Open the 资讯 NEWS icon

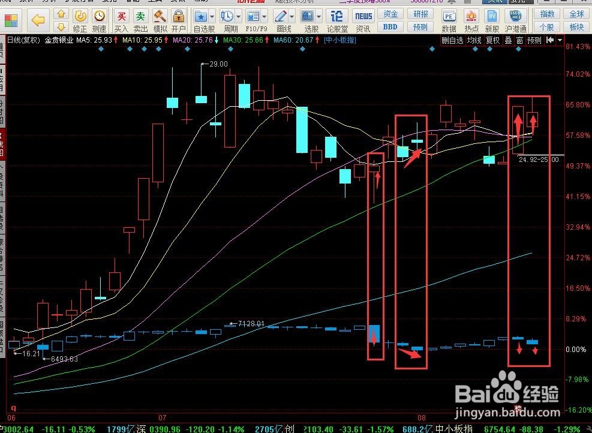[363, 21]
